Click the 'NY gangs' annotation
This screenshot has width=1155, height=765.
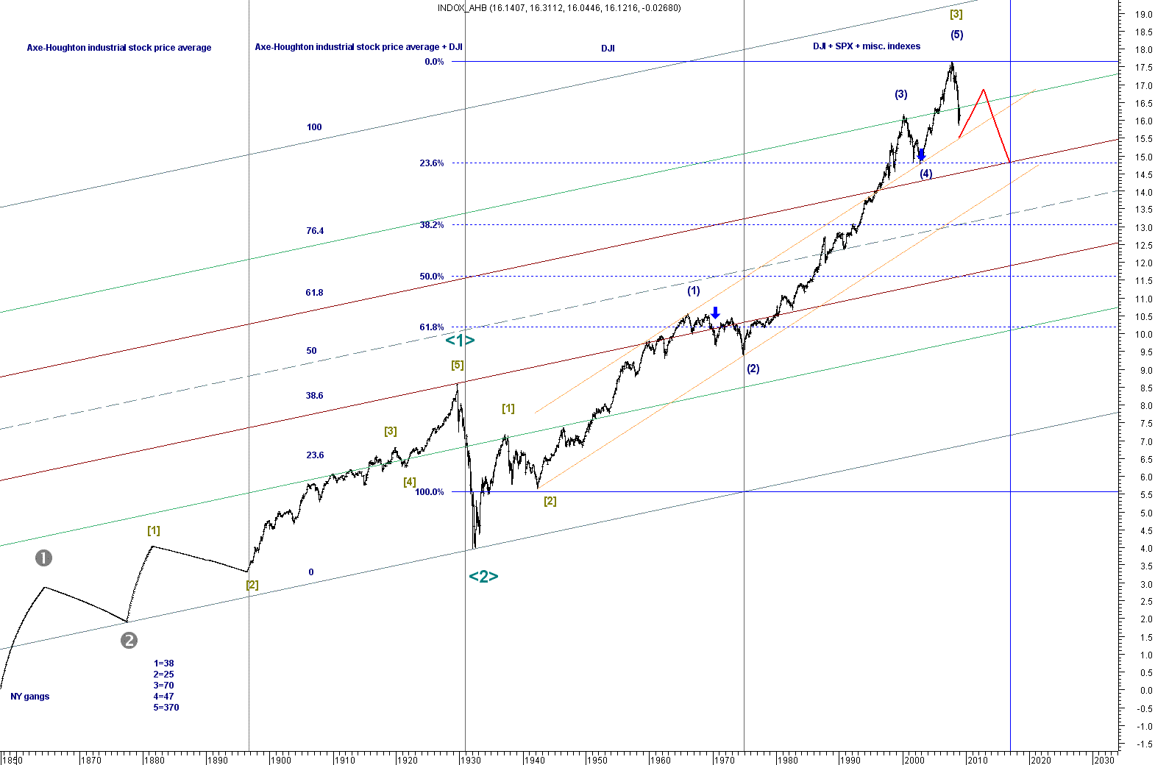pos(30,697)
